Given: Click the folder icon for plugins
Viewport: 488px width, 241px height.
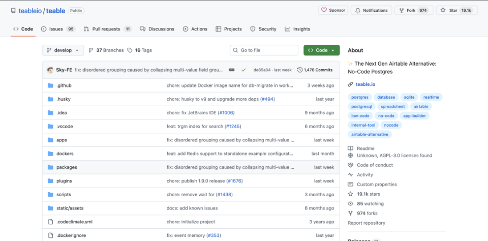Looking at the screenshot, I should point(50,181).
